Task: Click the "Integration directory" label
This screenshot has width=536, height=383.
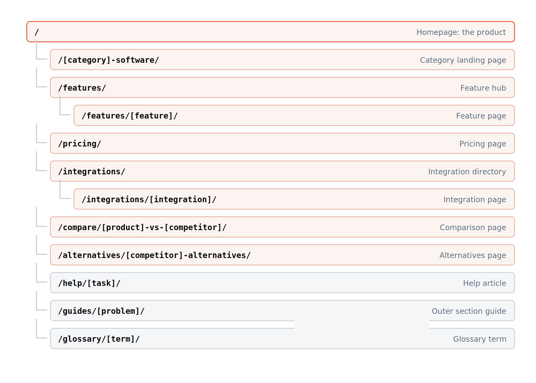Action: pyautogui.click(x=467, y=172)
